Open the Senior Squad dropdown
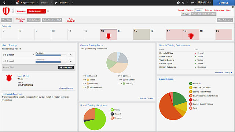 [x=44, y=11]
